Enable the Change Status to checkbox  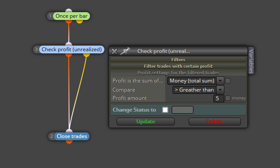[x=165, y=110]
